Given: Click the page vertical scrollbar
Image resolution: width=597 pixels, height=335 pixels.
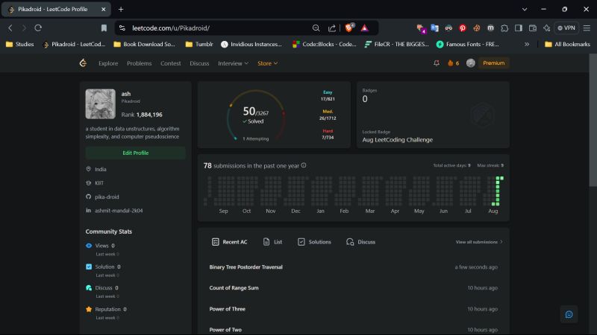Looking at the screenshot, I should click(x=593, y=120).
